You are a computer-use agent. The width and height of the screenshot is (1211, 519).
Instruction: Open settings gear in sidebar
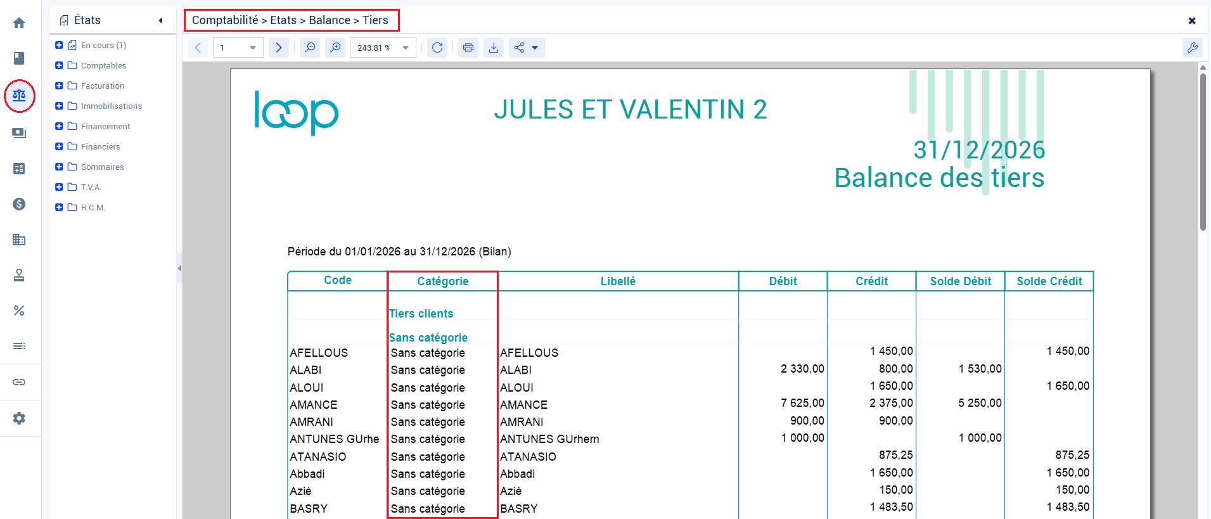[x=19, y=418]
